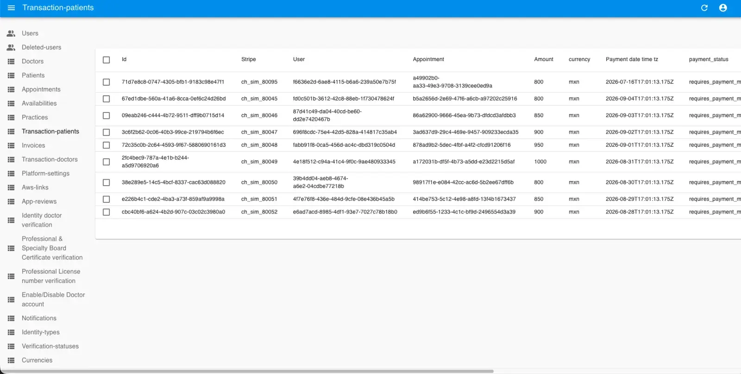Viewport: 741px width, 374px height.
Task: Click the list icon beside Appointments
Action: coord(11,89)
